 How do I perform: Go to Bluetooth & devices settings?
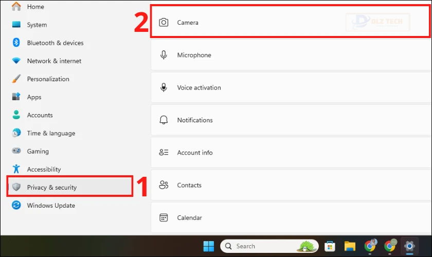tap(55, 43)
